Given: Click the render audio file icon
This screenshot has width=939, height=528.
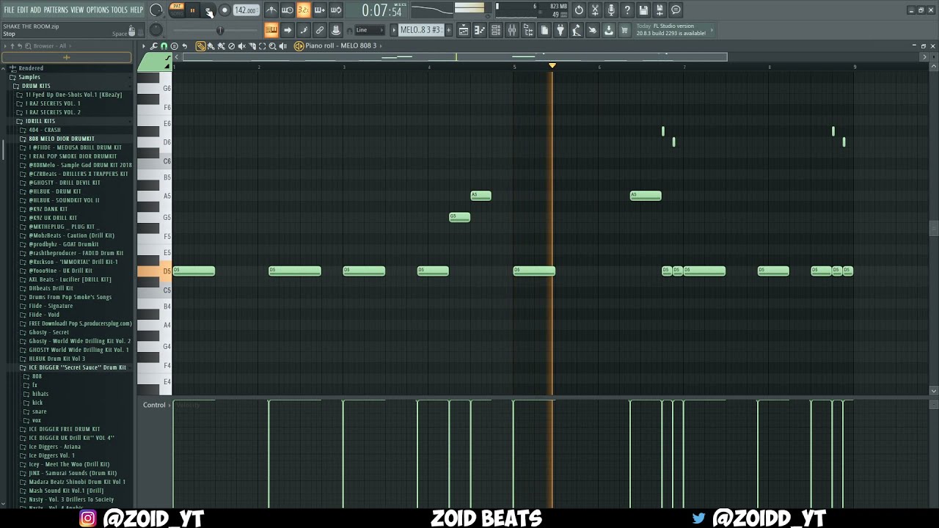Looking at the screenshot, I should tap(660, 10).
